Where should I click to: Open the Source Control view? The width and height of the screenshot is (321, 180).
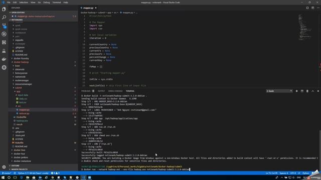(4, 25)
